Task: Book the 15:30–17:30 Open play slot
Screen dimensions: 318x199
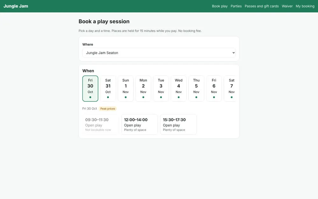Action: click(x=178, y=124)
